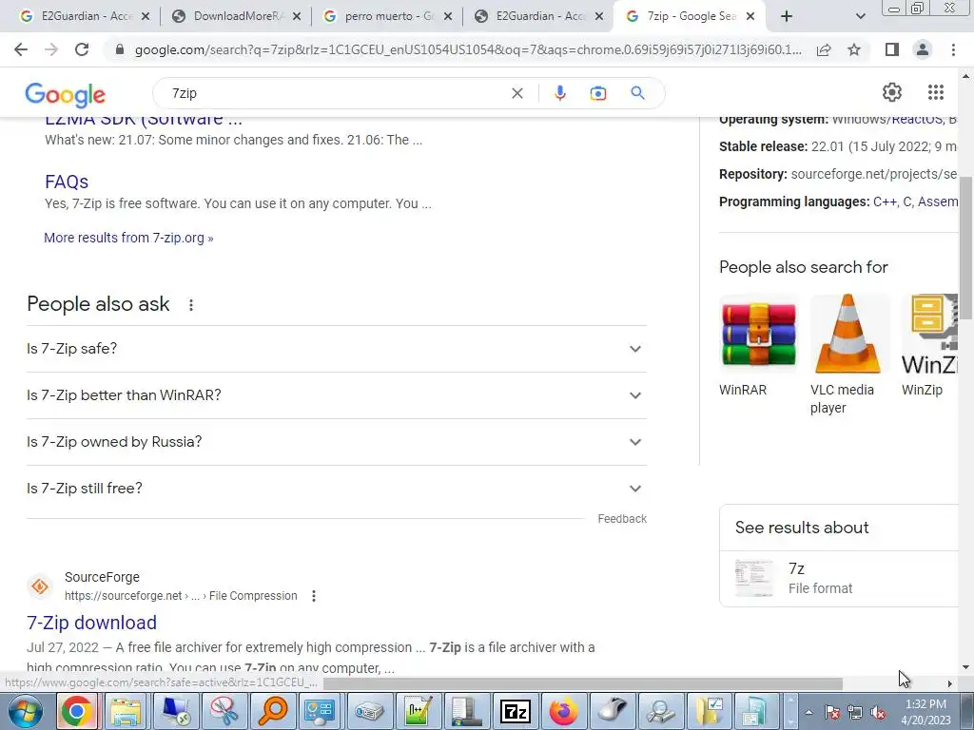
Task: Click the volume muted tray icon
Action: tap(878, 713)
